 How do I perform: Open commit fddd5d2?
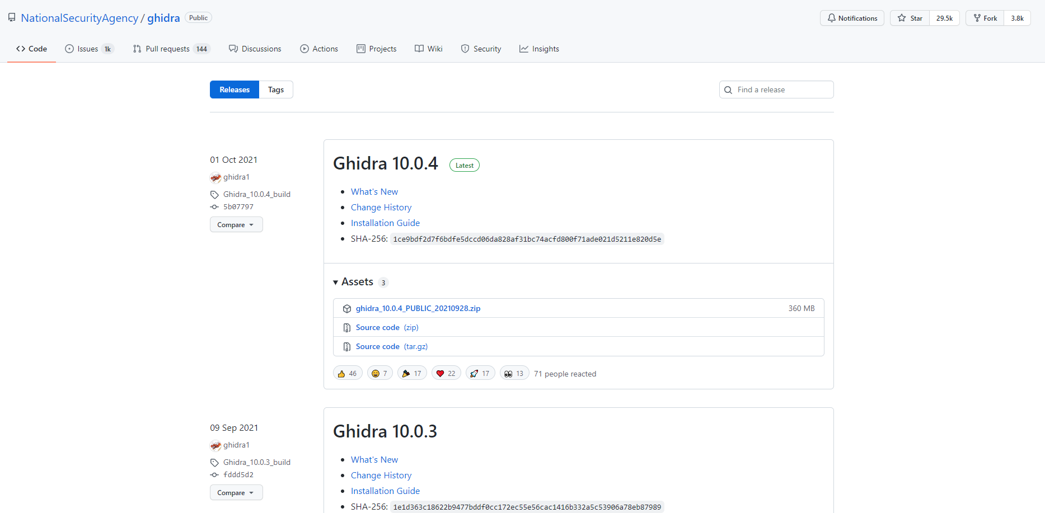point(238,474)
